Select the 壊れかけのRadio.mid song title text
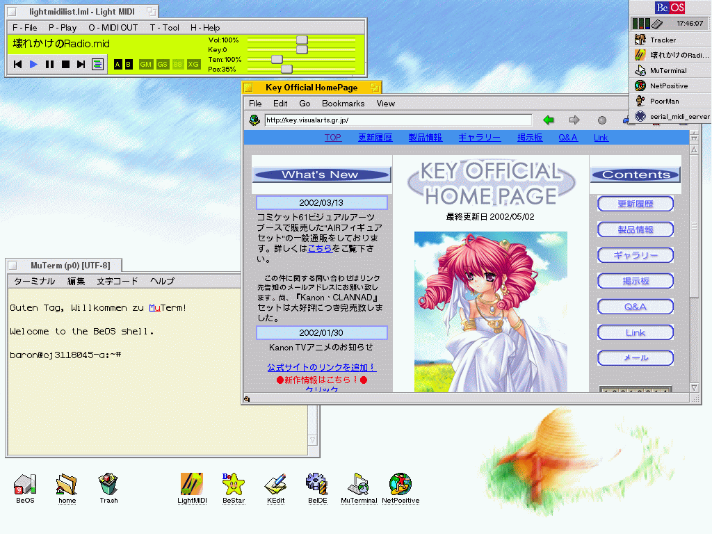The height and width of the screenshot is (534, 712). [61, 44]
